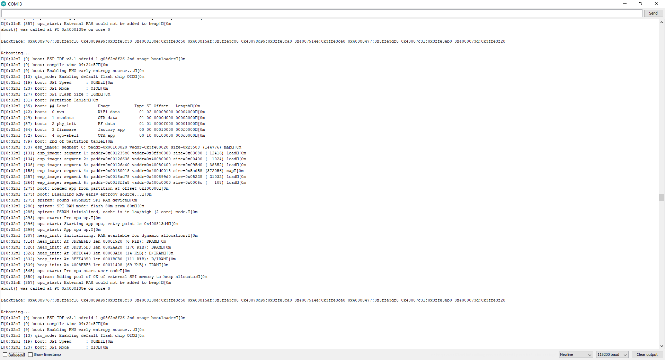Restore down the COM13 window

pos(640,4)
